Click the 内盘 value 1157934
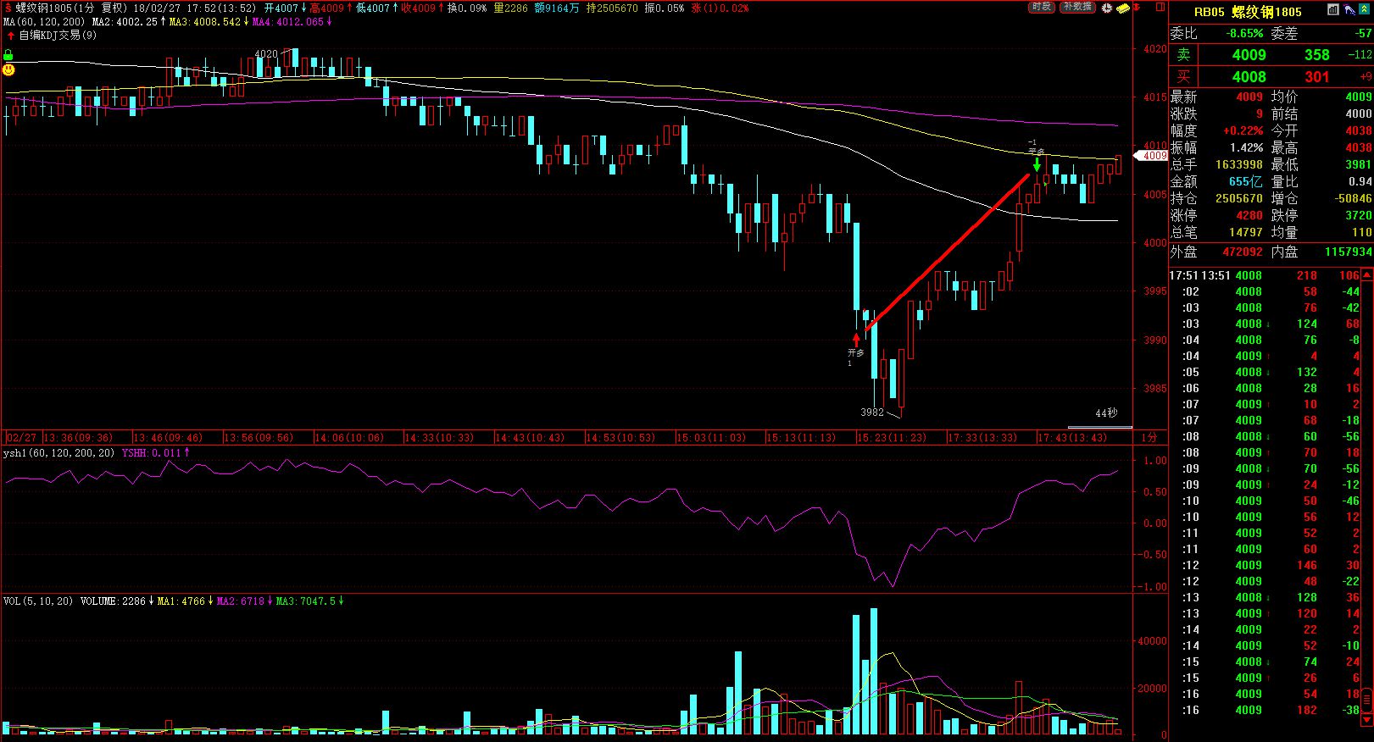Image resolution: width=1374 pixels, height=742 pixels. click(x=1347, y=252)
